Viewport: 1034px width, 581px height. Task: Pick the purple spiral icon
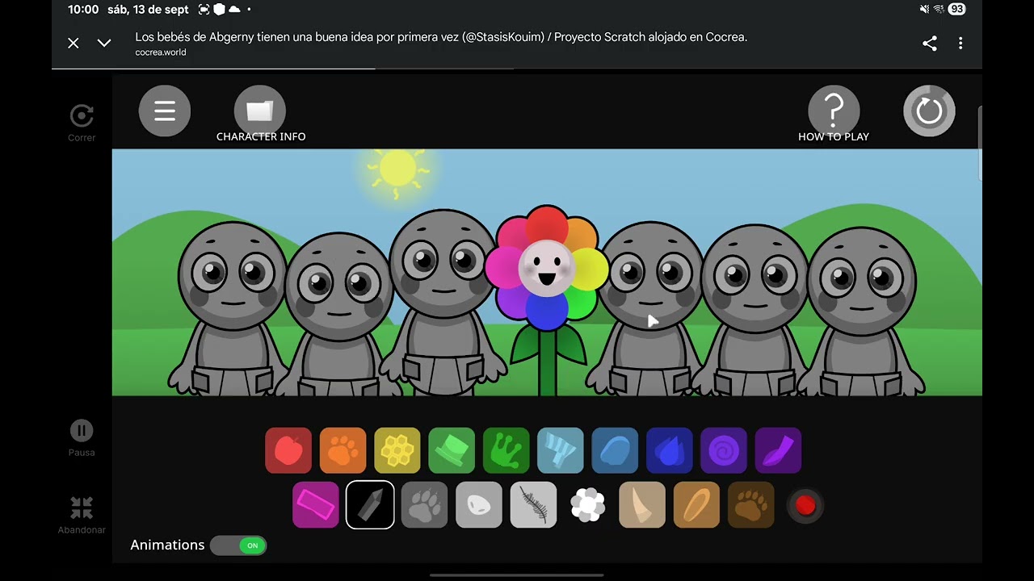[724, 450]
